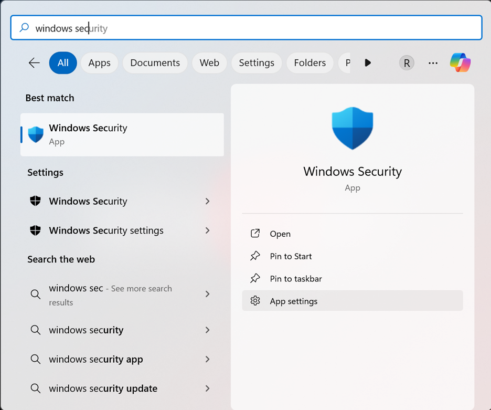Screen dimensions: 491x410
Task: Click the 'Windows Security' title in preview pane
Action: (x=353, y=172)
